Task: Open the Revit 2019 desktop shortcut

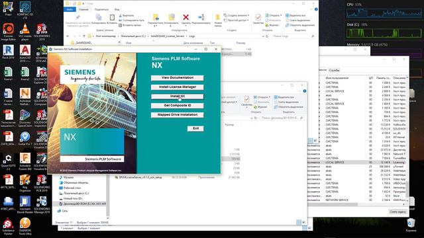Action: click(x=8, y=52)
